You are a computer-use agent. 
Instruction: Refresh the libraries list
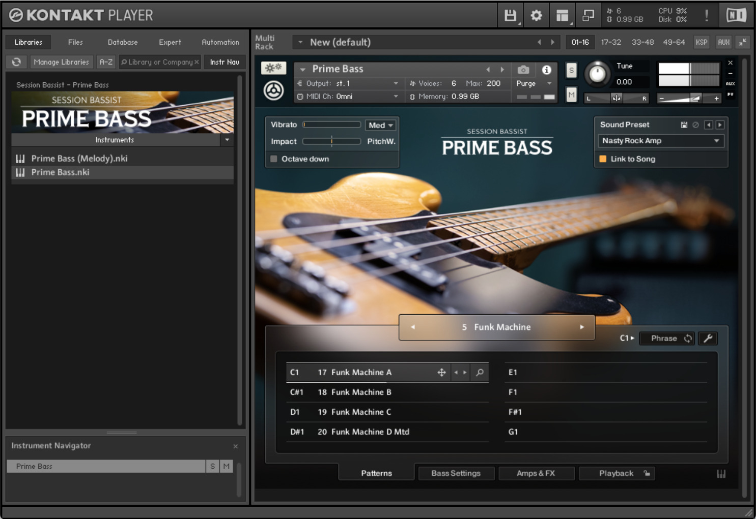16,62
